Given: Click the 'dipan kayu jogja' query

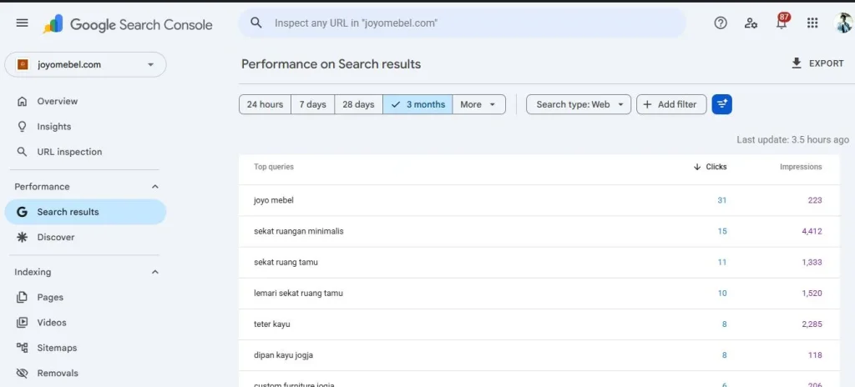Looking at the screenshot, I should 283,355.
